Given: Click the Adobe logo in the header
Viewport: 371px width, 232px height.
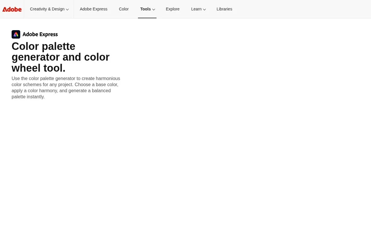Looking at the screenshot, I should [x=12, y=9].
